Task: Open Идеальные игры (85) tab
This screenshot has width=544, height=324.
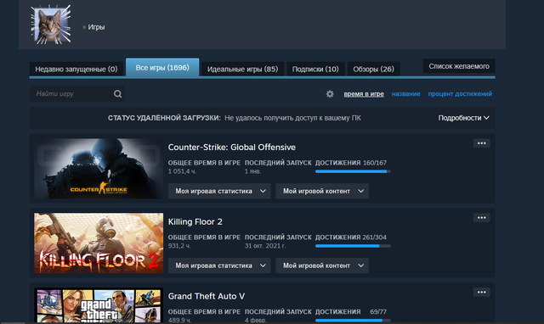Action: 242,69
